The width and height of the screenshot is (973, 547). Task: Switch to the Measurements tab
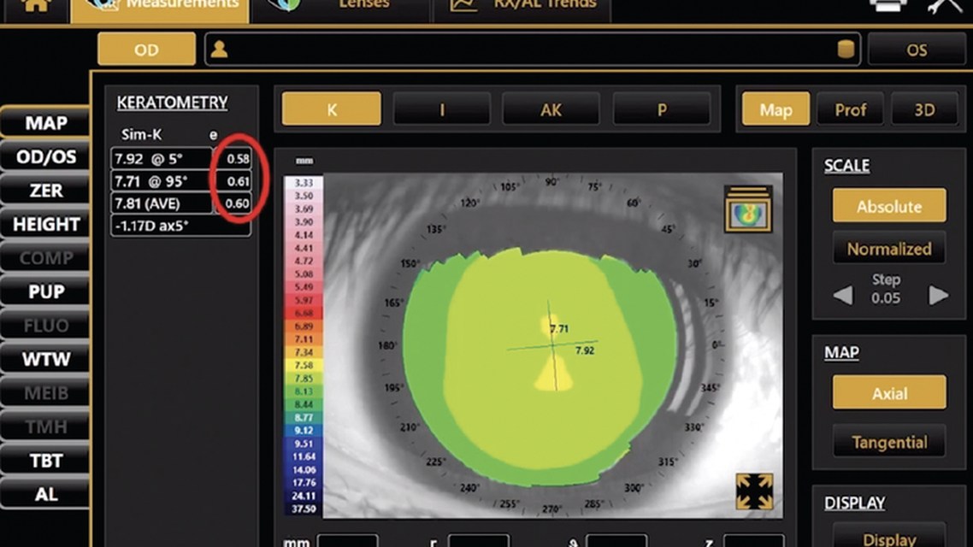tap(160, 10)
